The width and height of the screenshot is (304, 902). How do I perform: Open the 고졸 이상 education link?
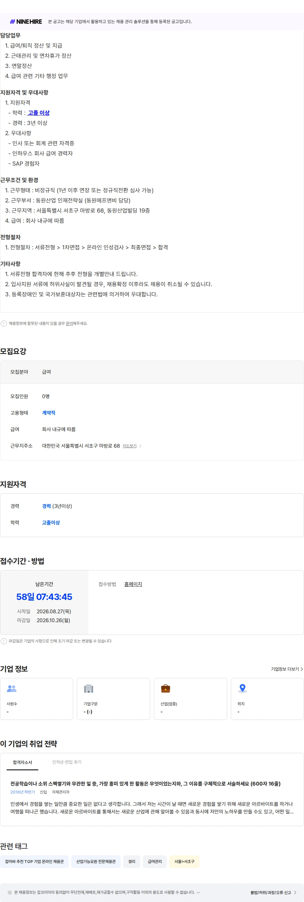coord(38,113)
